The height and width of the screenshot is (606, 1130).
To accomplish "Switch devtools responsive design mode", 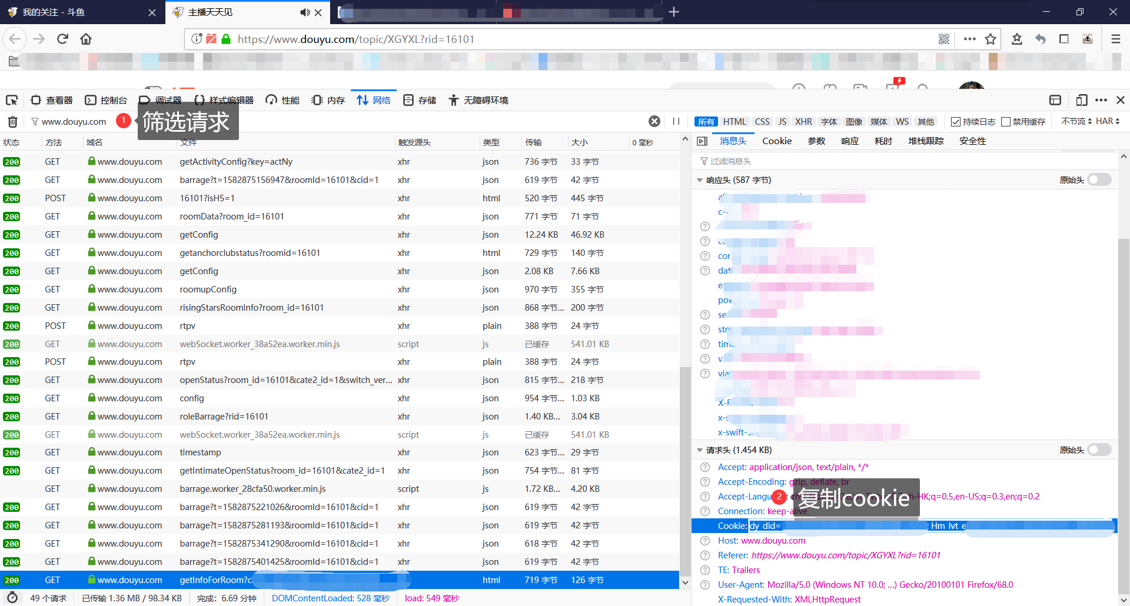I will [1081, 100].
